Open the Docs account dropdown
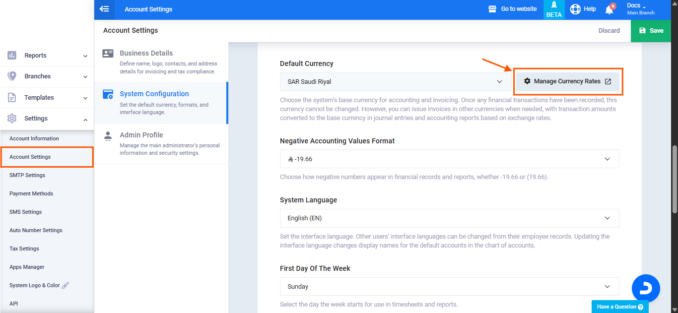 click(x=640, y=9)
